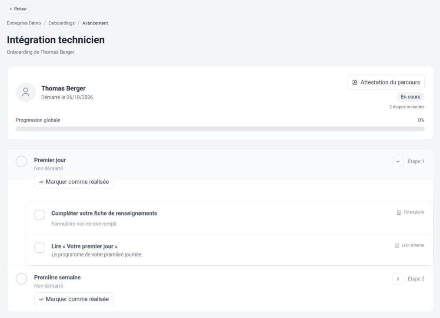This screenshot has height=318, width=440.
Task: Click the Formulaire type icon
Action: tap(399, 213)
